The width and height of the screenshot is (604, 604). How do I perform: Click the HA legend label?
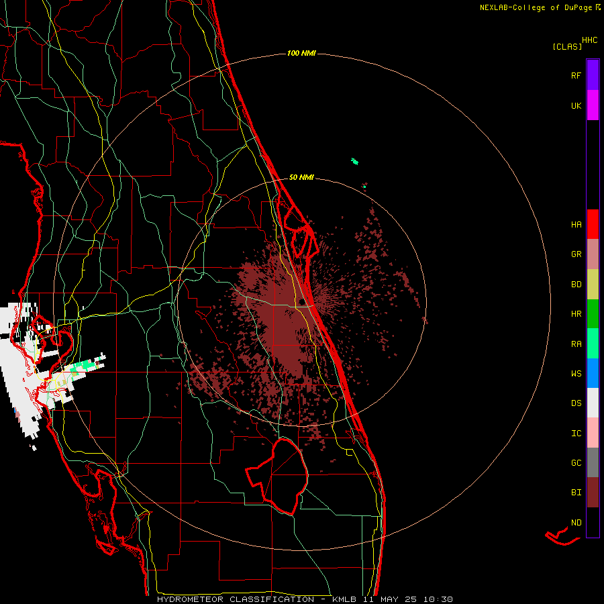(576, 225)
